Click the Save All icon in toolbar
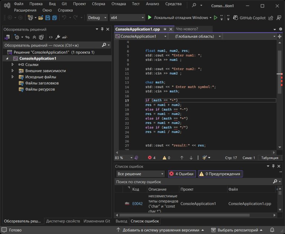Viewport: 285px width, 234px height. [x=55, y=17]
